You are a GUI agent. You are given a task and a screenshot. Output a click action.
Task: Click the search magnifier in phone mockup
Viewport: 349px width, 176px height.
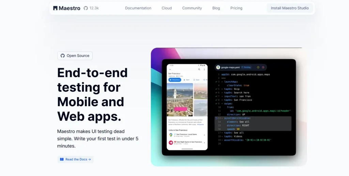tap(199, 69)
